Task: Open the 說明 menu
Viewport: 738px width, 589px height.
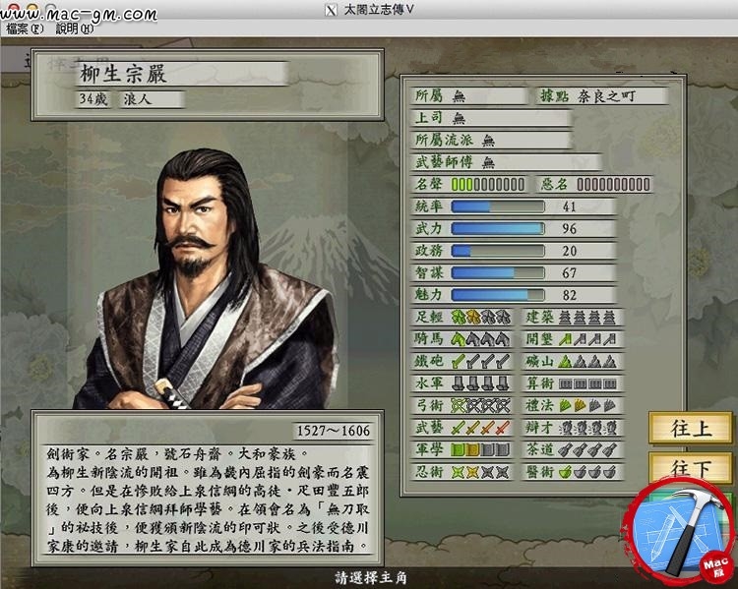Action: (75, 29)
